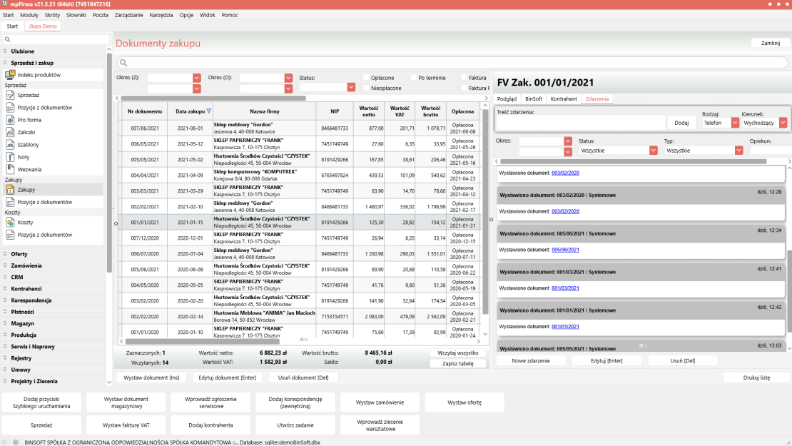Click the Dodaj kontrahenta shortcut button
The height and width of the screenshot is (446, 792).
(210, 425)
